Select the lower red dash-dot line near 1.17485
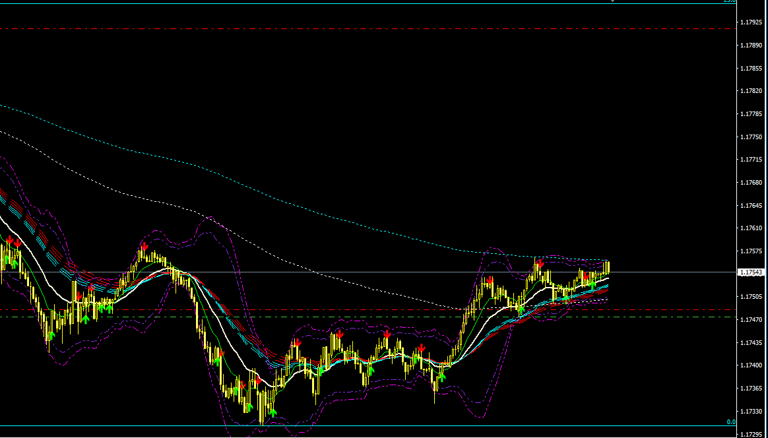Screen dimensions: 768x438 tap(368, 309)
